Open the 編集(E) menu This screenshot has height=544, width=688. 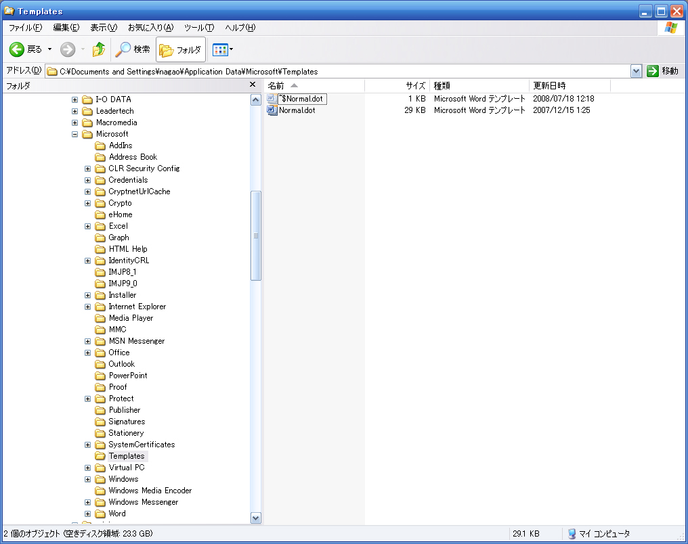click(66, 28)
